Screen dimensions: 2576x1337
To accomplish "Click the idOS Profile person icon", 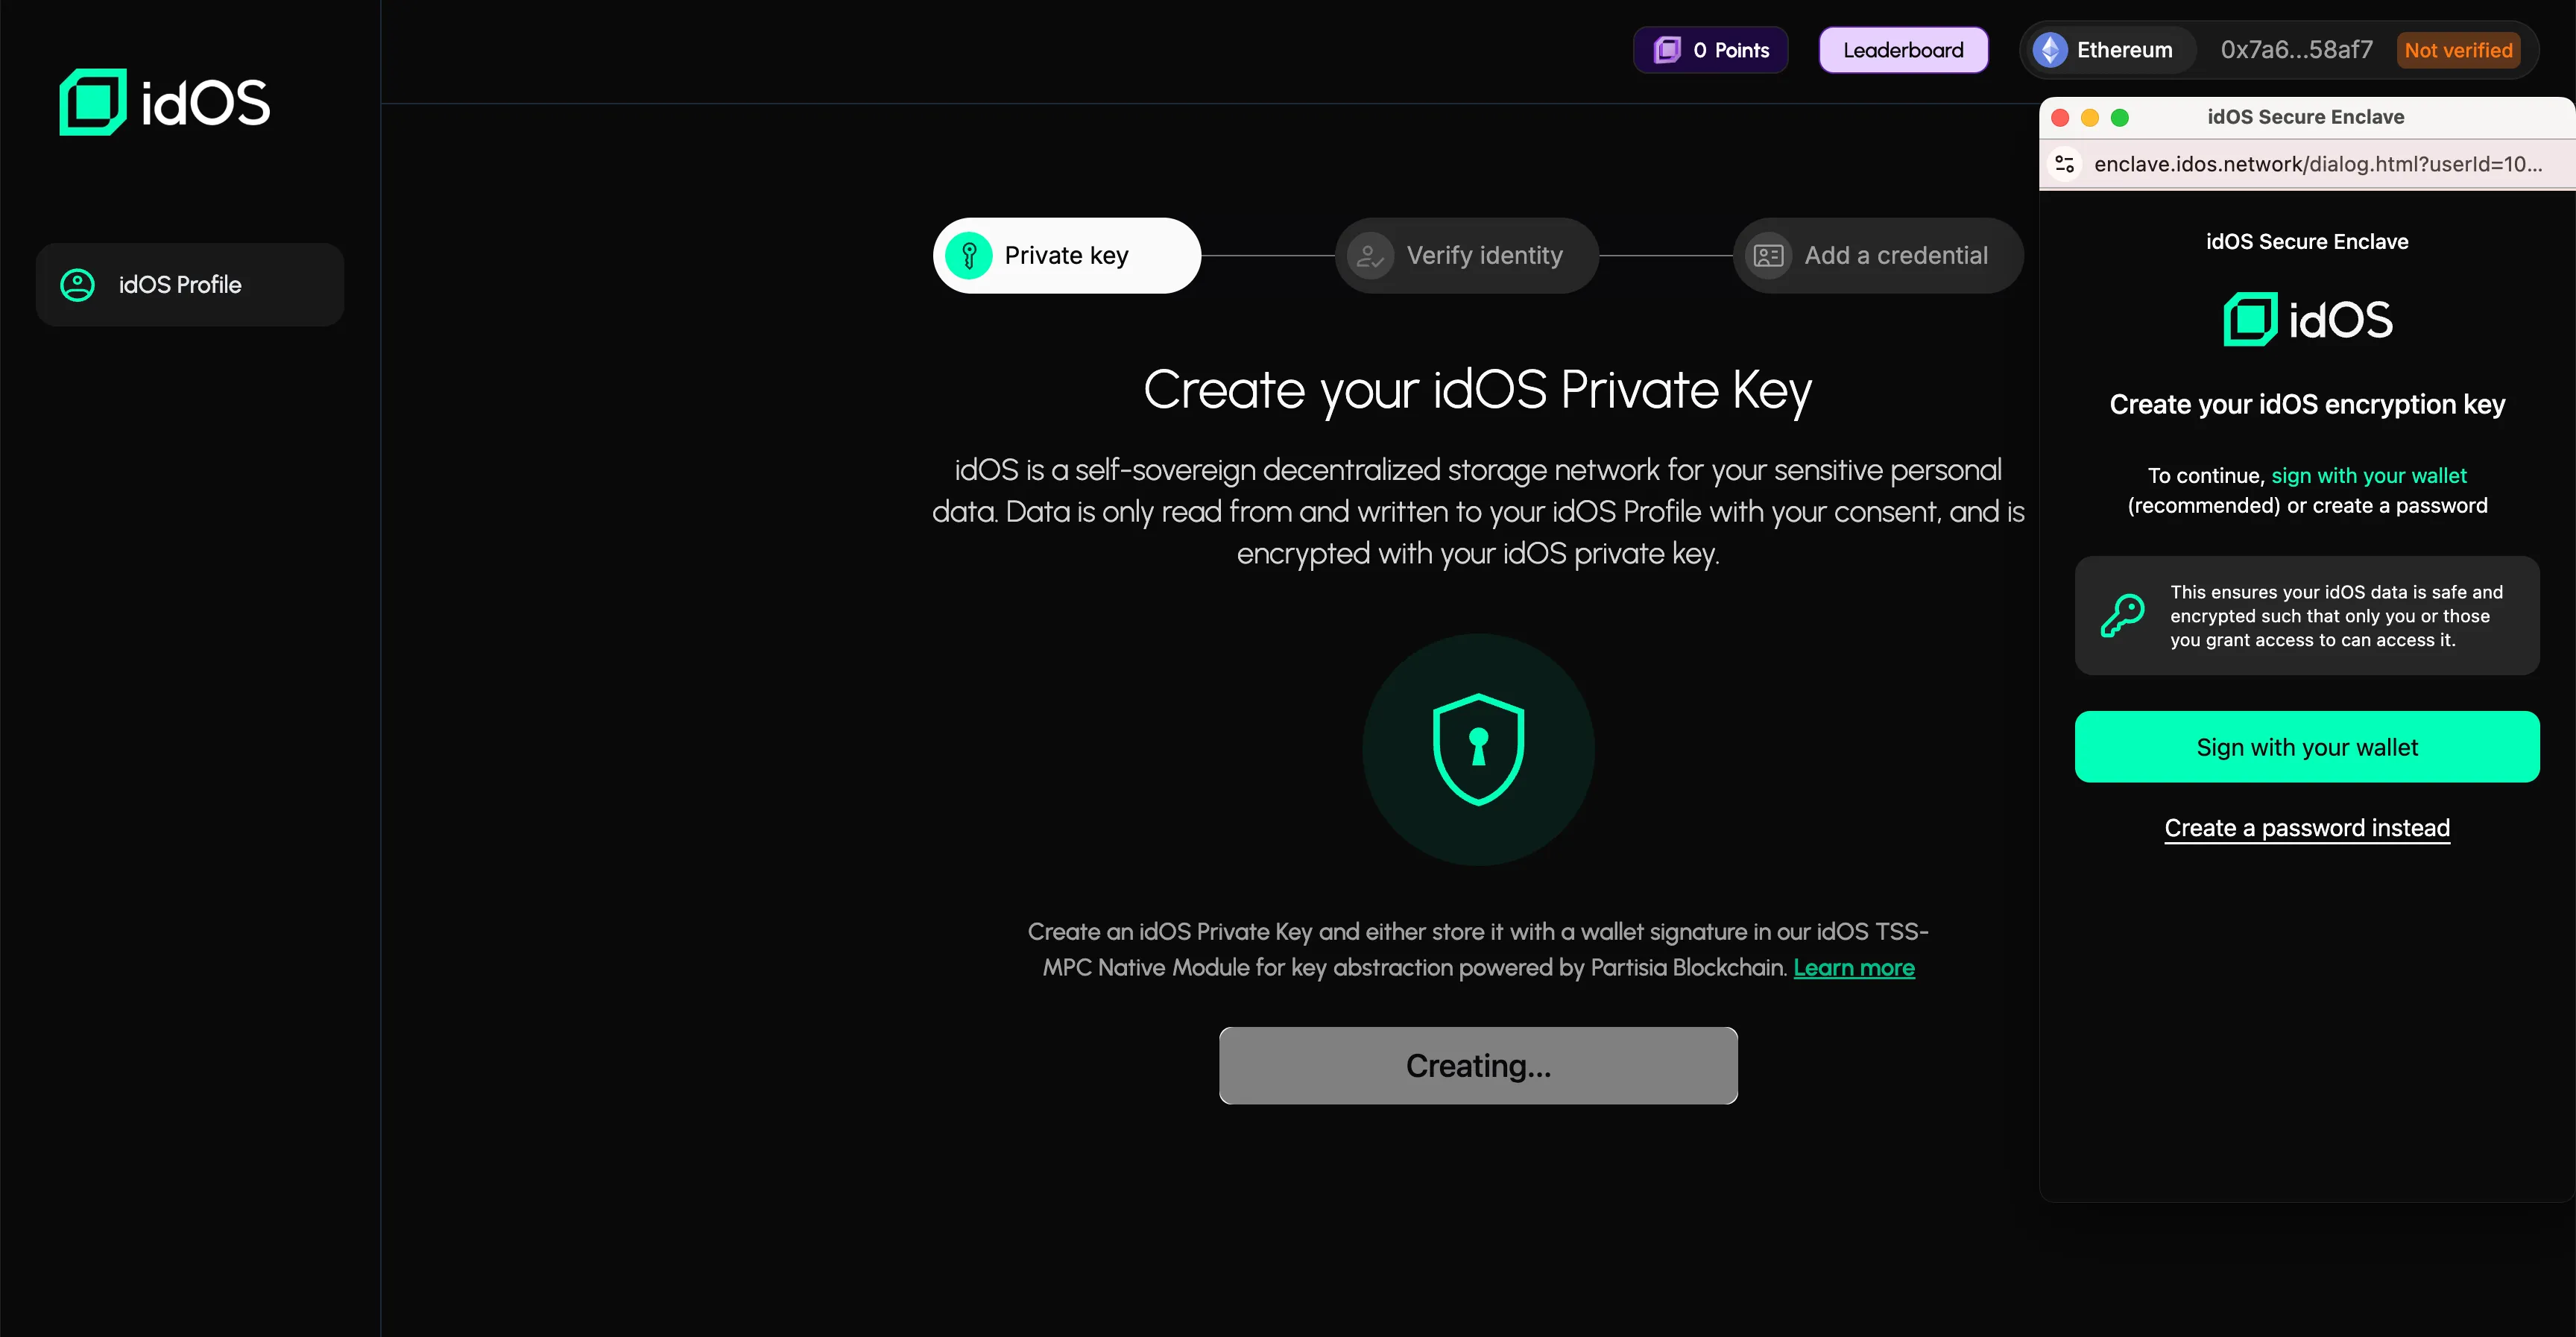I will tap(78, 285).
